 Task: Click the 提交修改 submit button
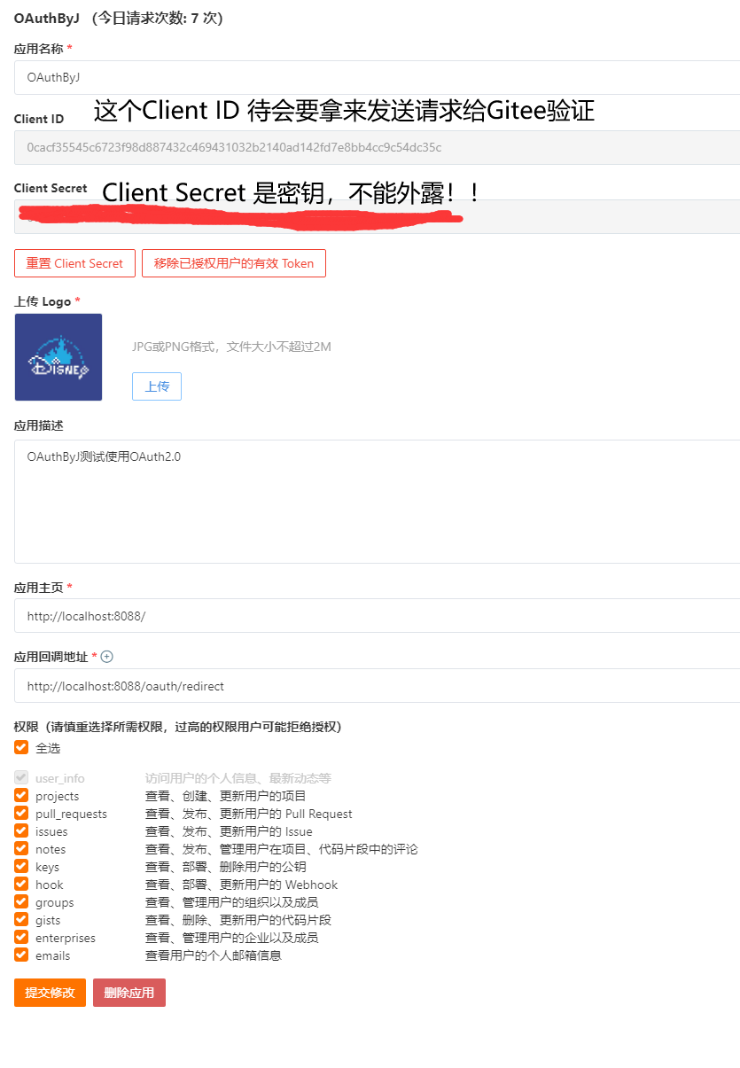pyautogui.click(x=50, y=993)
